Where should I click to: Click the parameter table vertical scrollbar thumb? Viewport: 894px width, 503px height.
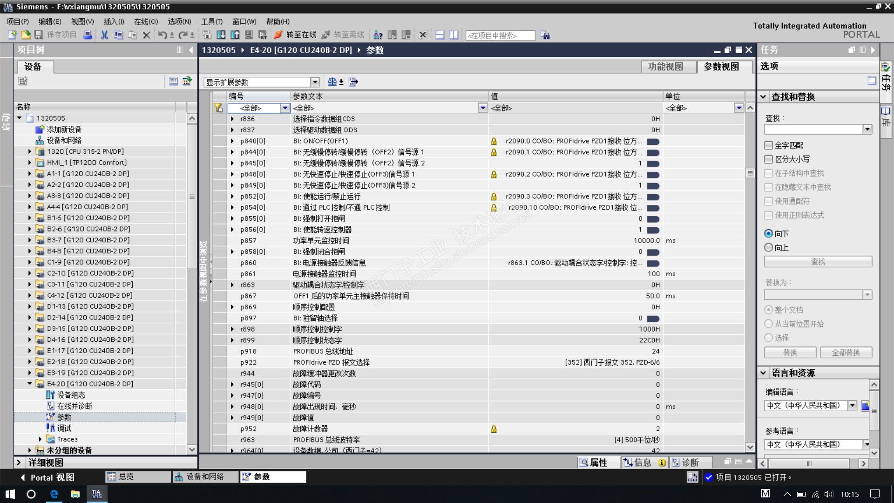(x=750, y=173)
